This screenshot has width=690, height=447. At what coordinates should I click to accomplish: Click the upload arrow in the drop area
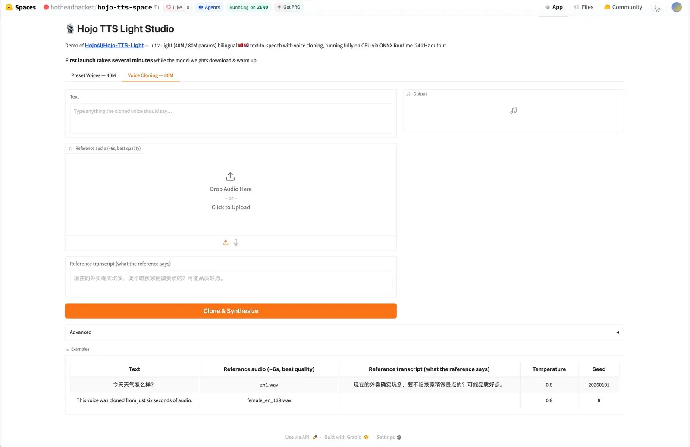pyautogui.click(x=230, y=177)
